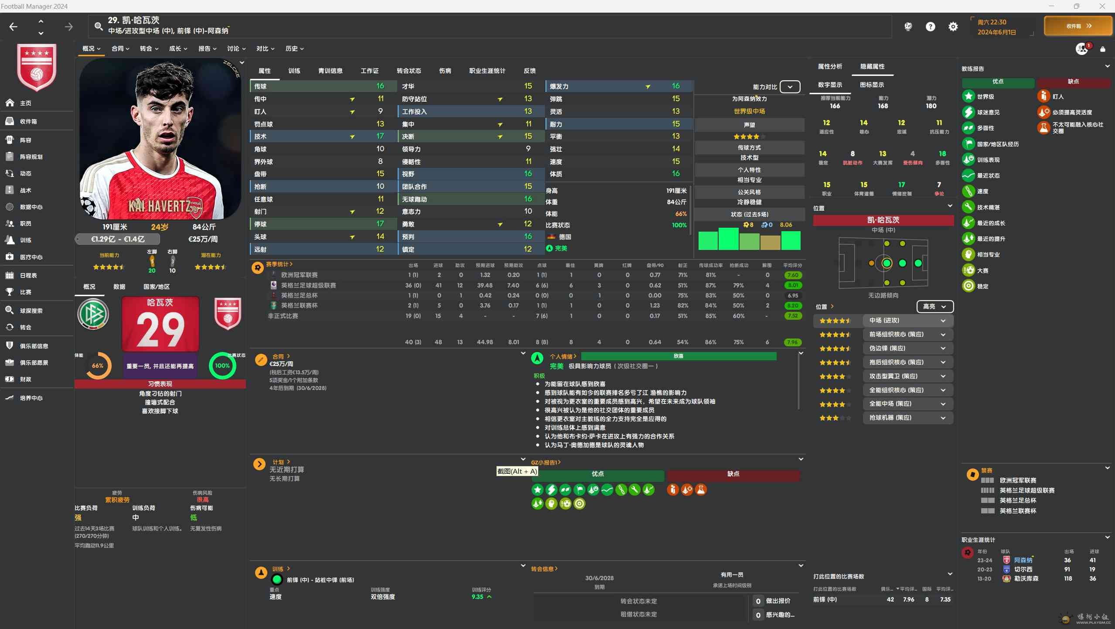Open the 转会 top menu
1115x629 pixels.
point(149,48)
